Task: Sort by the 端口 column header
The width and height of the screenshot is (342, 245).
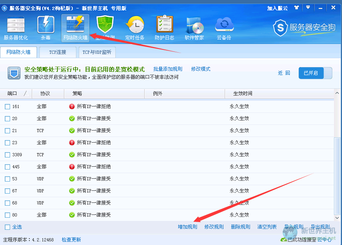Action: (x=16, y=94)
